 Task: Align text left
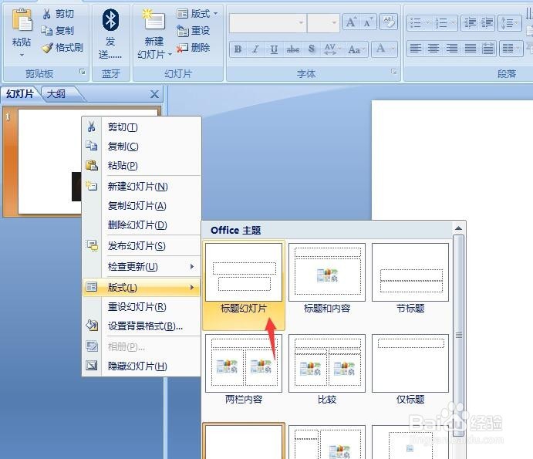click(416, 49)
